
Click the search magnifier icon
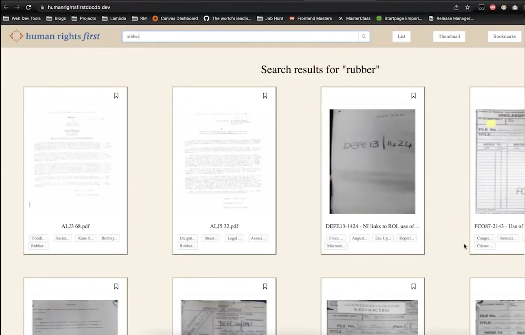point(363,36)
